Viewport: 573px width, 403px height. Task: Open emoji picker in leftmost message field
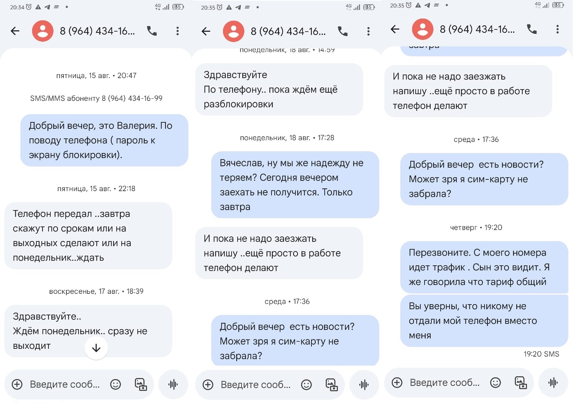(x=115, y=384)
